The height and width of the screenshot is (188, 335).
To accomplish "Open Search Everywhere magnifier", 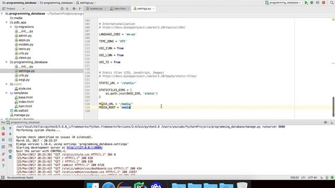I will tap(332, 3).
